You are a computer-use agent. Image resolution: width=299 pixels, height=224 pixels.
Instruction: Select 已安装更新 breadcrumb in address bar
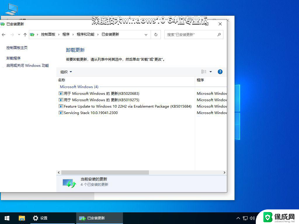110,34
